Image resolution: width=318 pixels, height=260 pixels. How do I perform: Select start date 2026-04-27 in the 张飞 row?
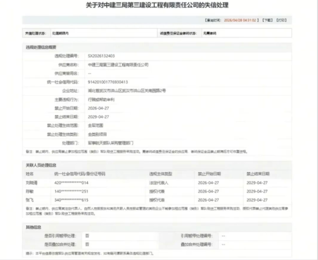[x=208, y=200]
